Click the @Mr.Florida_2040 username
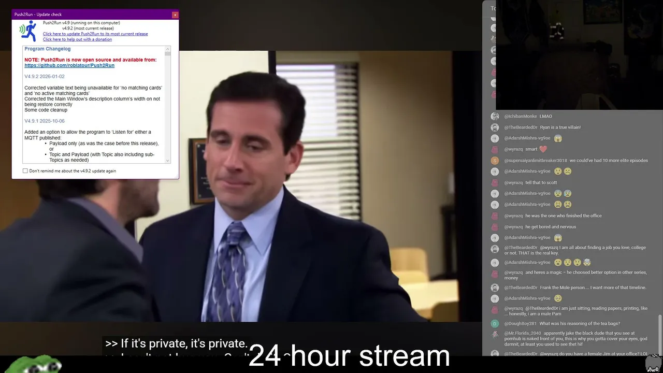The width and height of the screenshot is (663, 373). click(523, 334)
